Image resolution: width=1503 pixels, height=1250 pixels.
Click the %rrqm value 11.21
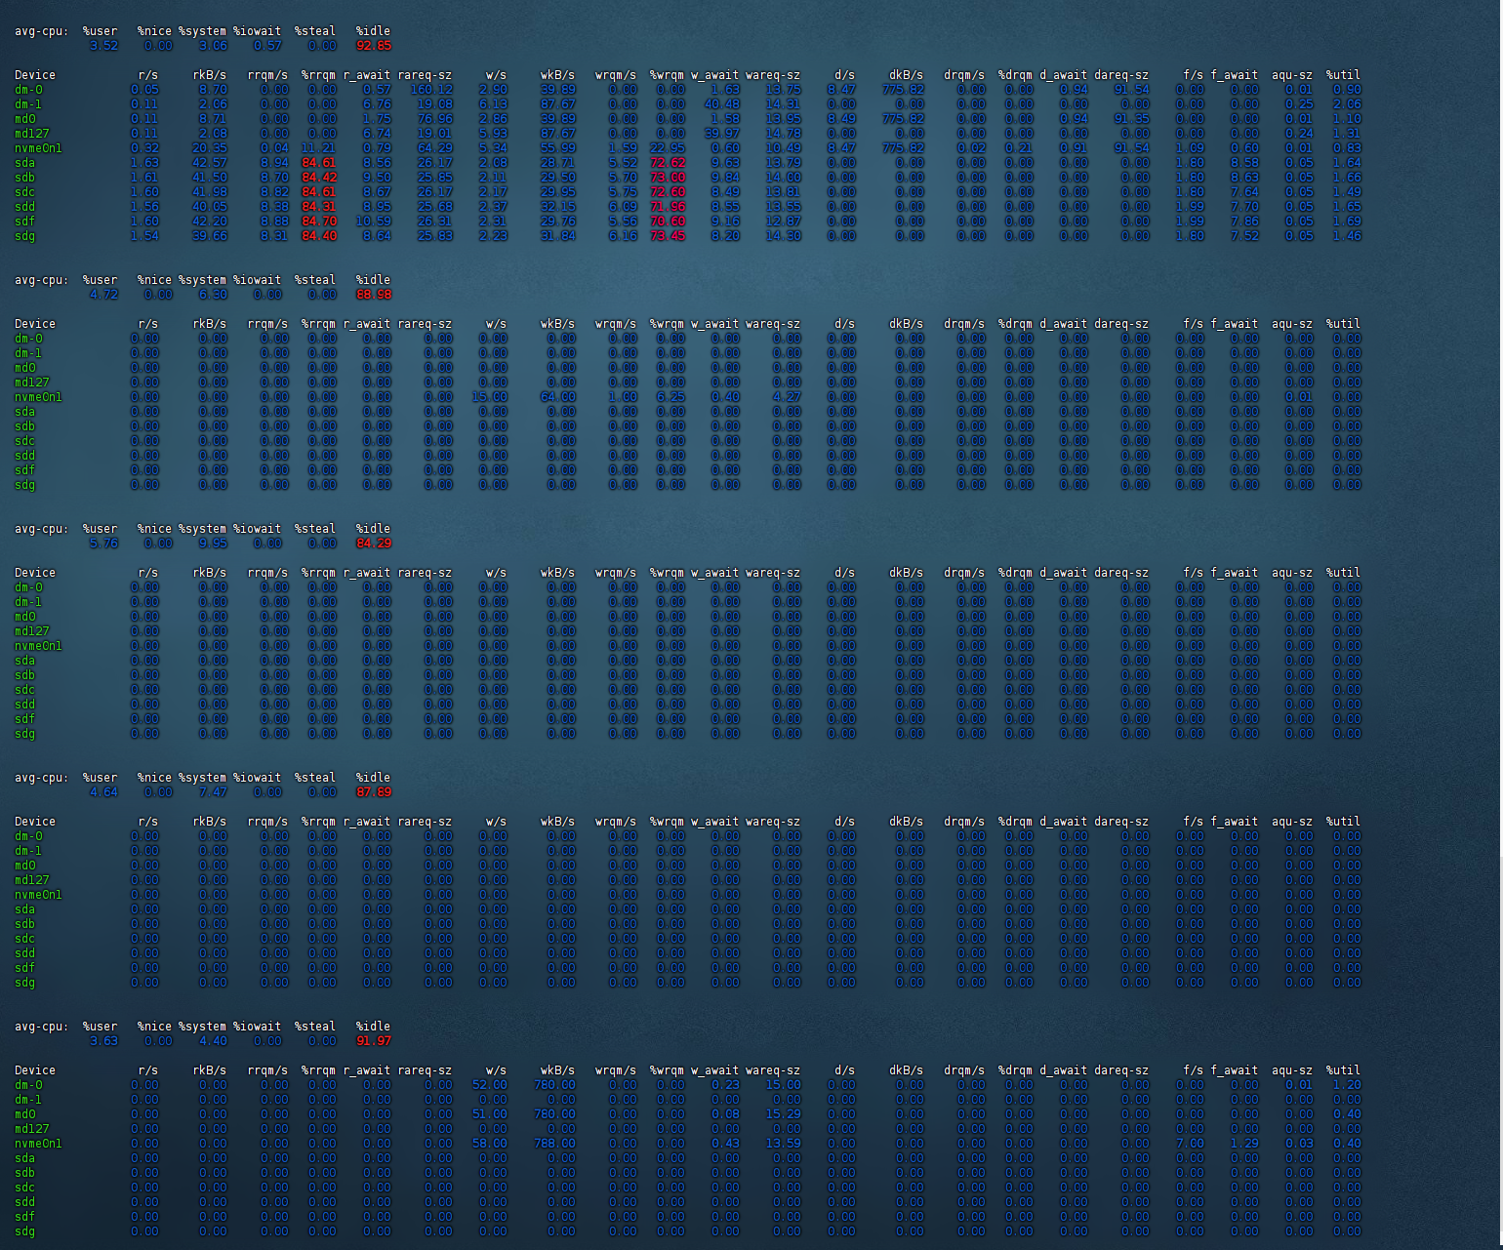point(318,148)
